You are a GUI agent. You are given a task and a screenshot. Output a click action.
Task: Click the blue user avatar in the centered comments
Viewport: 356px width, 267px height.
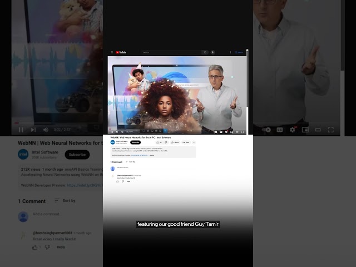[x=112, y=169]
